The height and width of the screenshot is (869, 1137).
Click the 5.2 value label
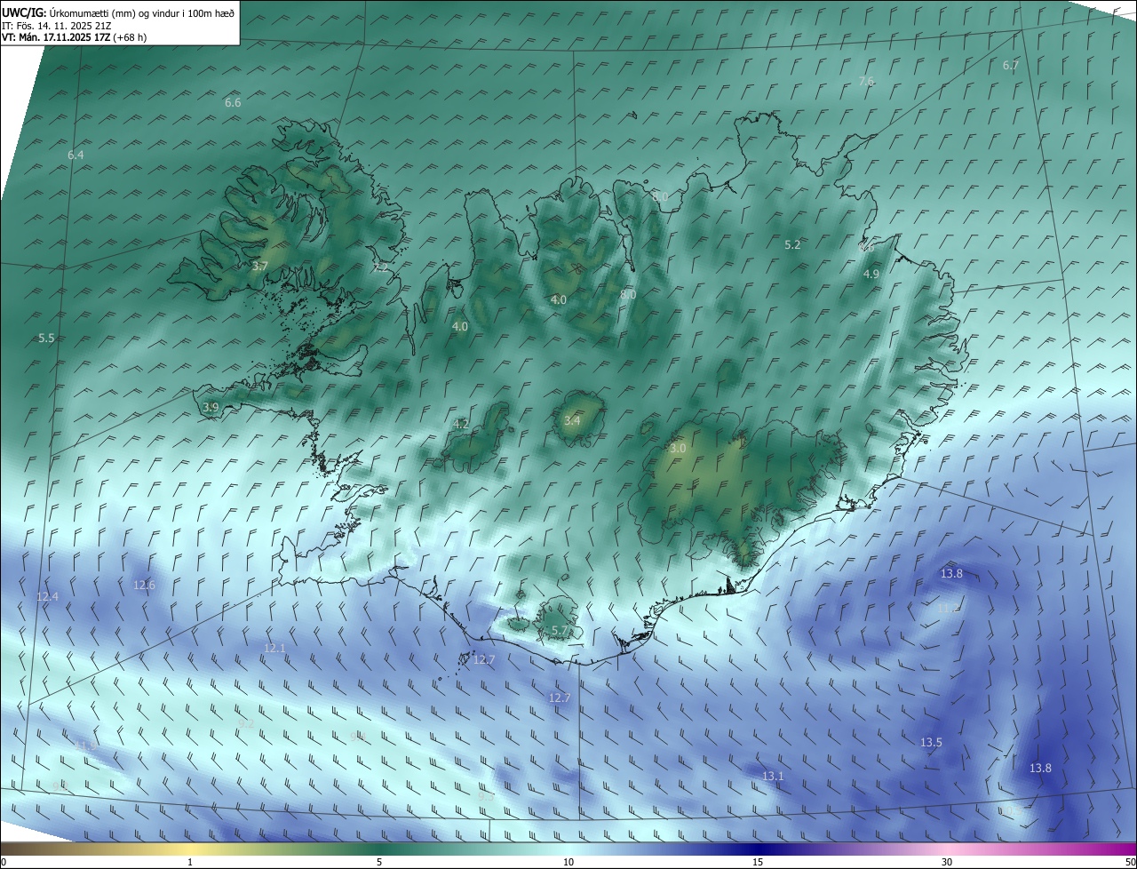(792, 245)
